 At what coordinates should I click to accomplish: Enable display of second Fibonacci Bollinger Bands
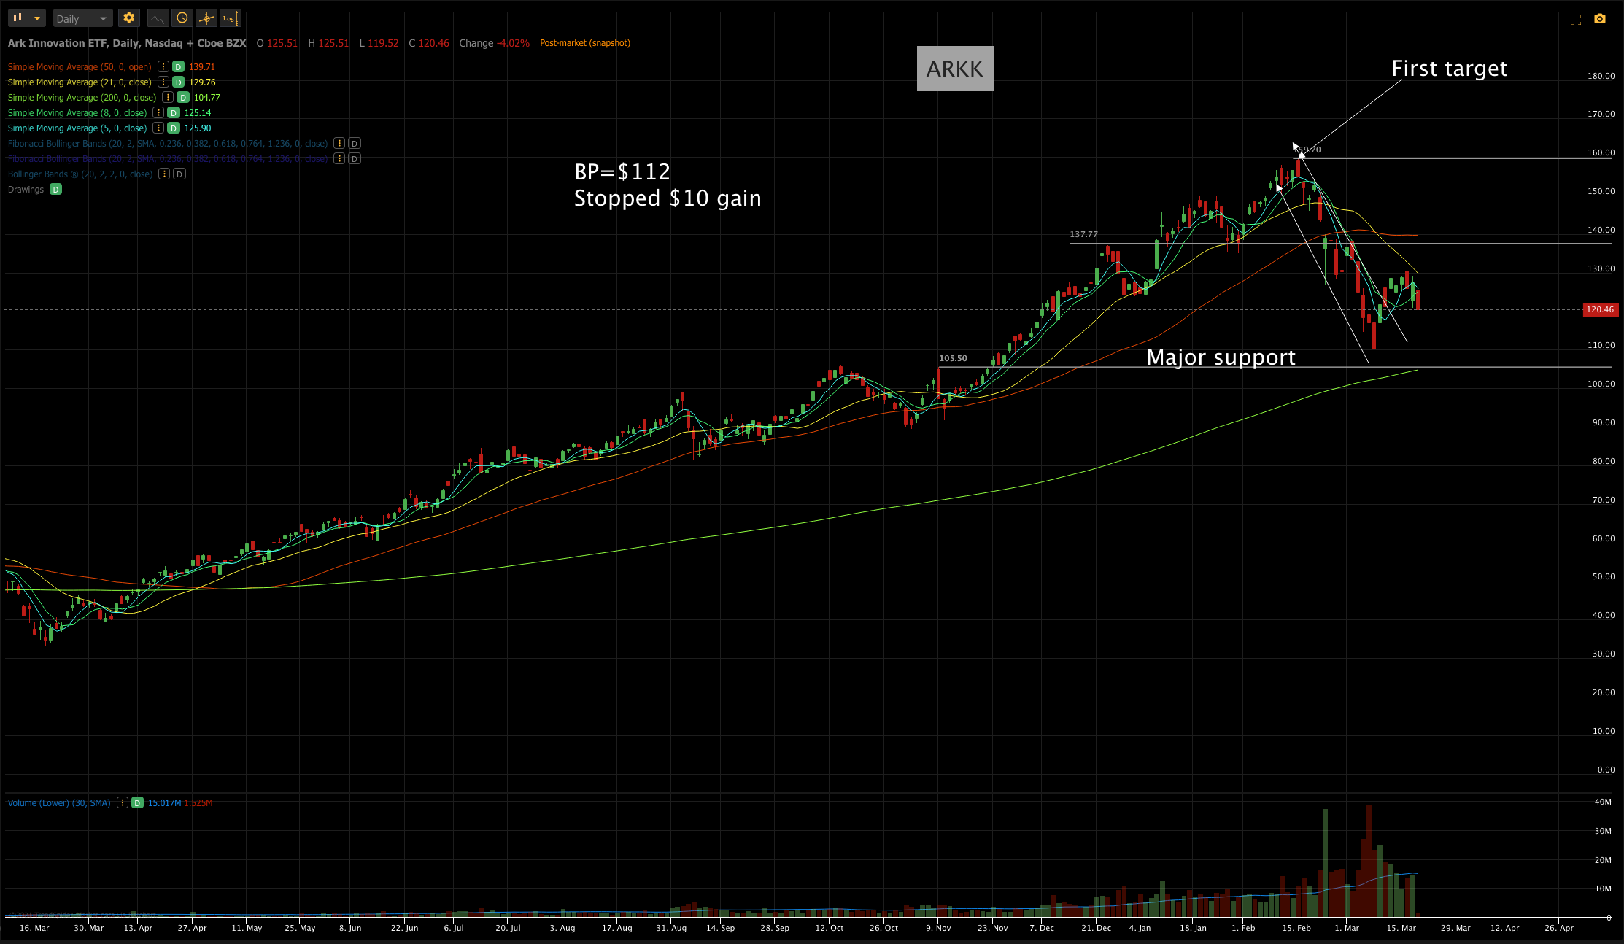pyautogui.click(x=355, y=158)
